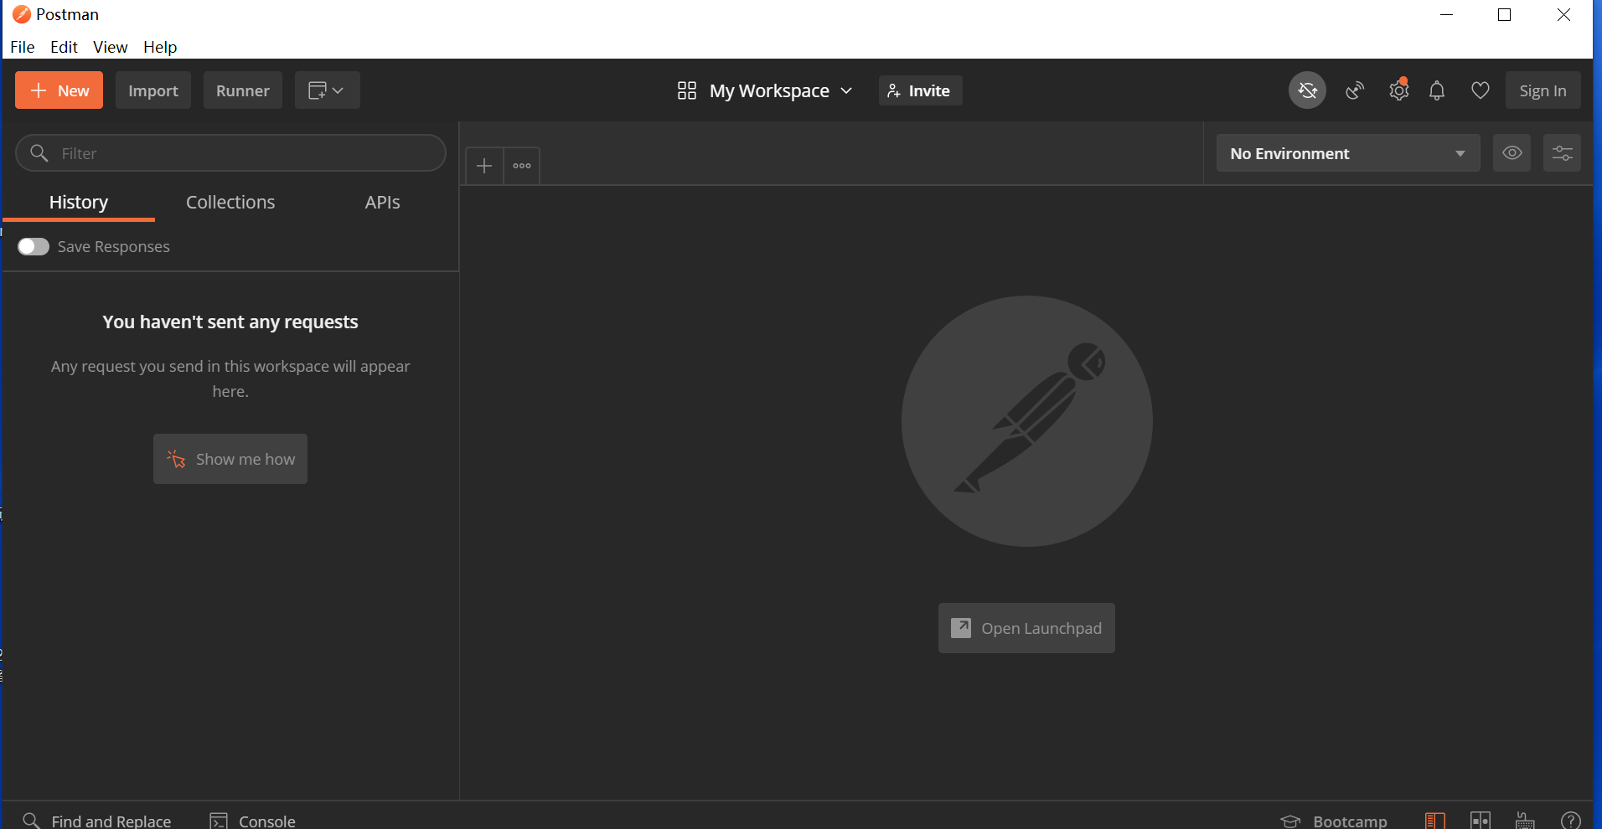
Task: Click the offline sync status icon
Action: point(1307,90)
